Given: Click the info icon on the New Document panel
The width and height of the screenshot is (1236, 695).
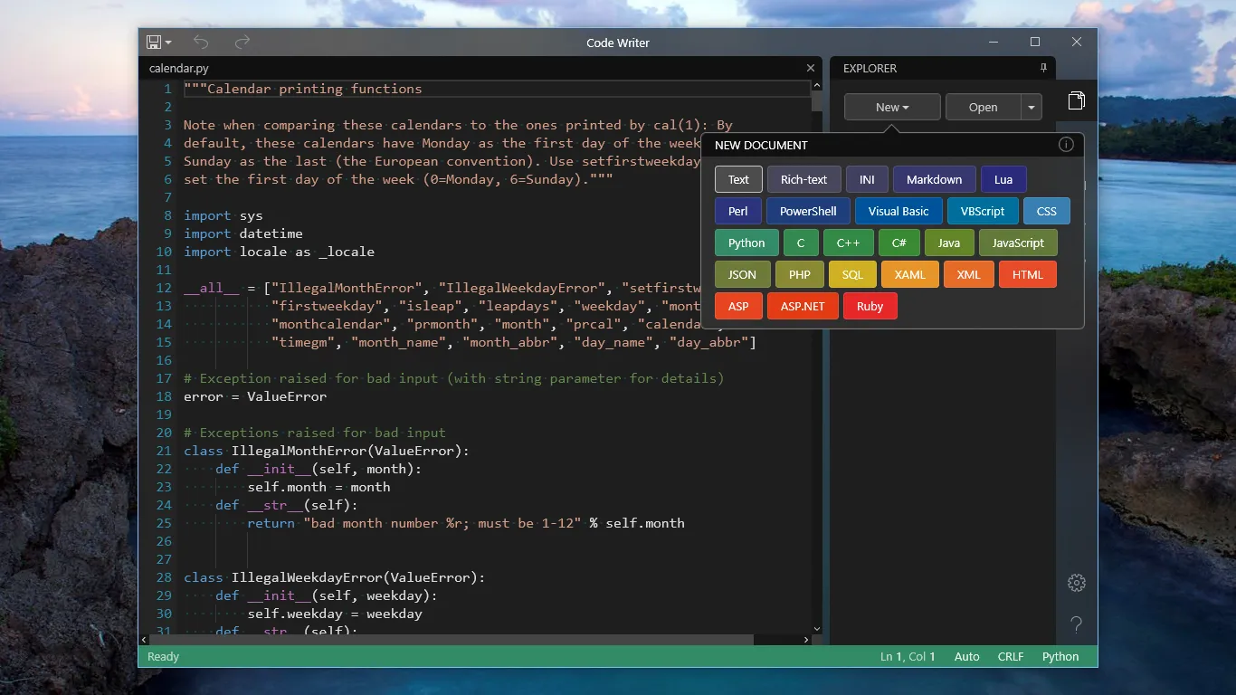Looking at the screenshot, I should click(x=1066, y=144).
